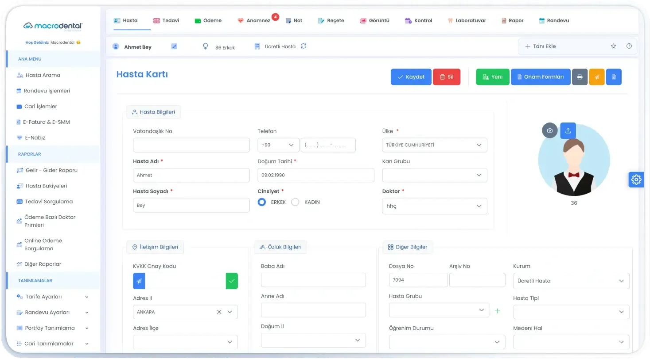Click the patient avatar icon beside Ahmet Bey
This screenshot has height=359, width=650.
coord(116,46)
